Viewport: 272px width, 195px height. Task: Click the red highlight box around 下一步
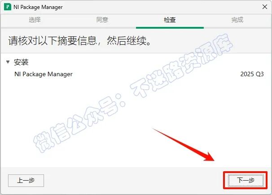point(246,180)
